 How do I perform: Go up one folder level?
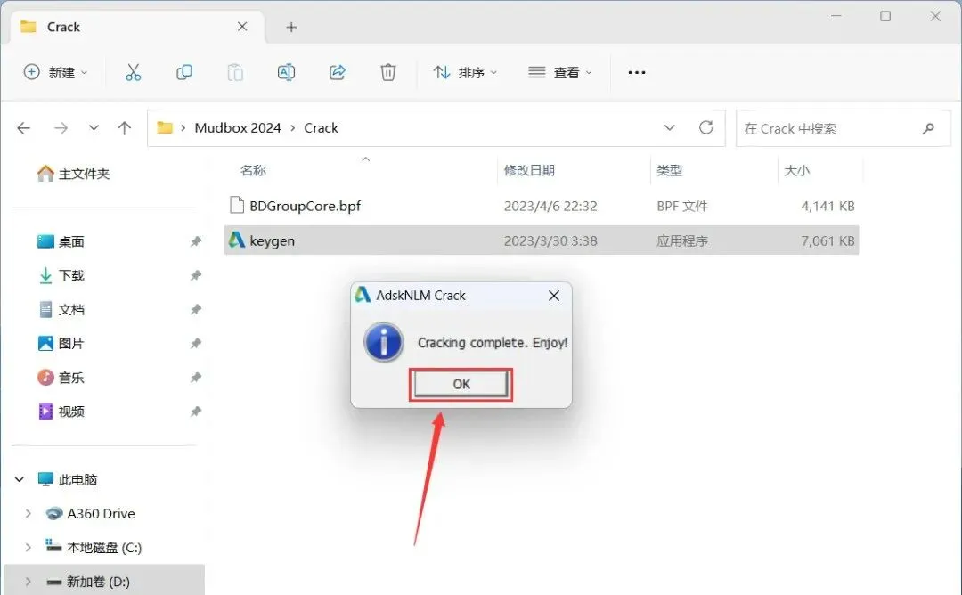(125, 128)
